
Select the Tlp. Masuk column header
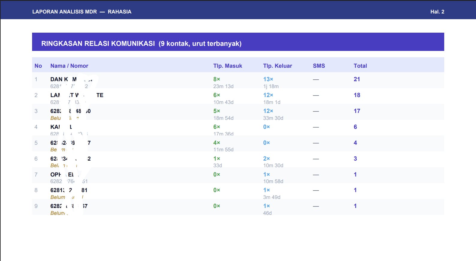coord(228,66)
